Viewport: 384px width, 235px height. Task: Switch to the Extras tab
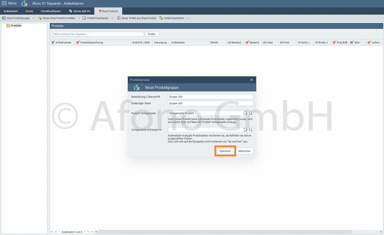[x=29, y=11]
